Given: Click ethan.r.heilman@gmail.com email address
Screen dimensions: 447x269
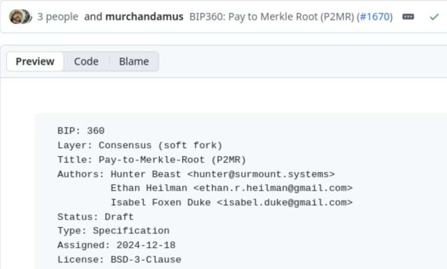Looking at the screenshot, I should [272, 188].
